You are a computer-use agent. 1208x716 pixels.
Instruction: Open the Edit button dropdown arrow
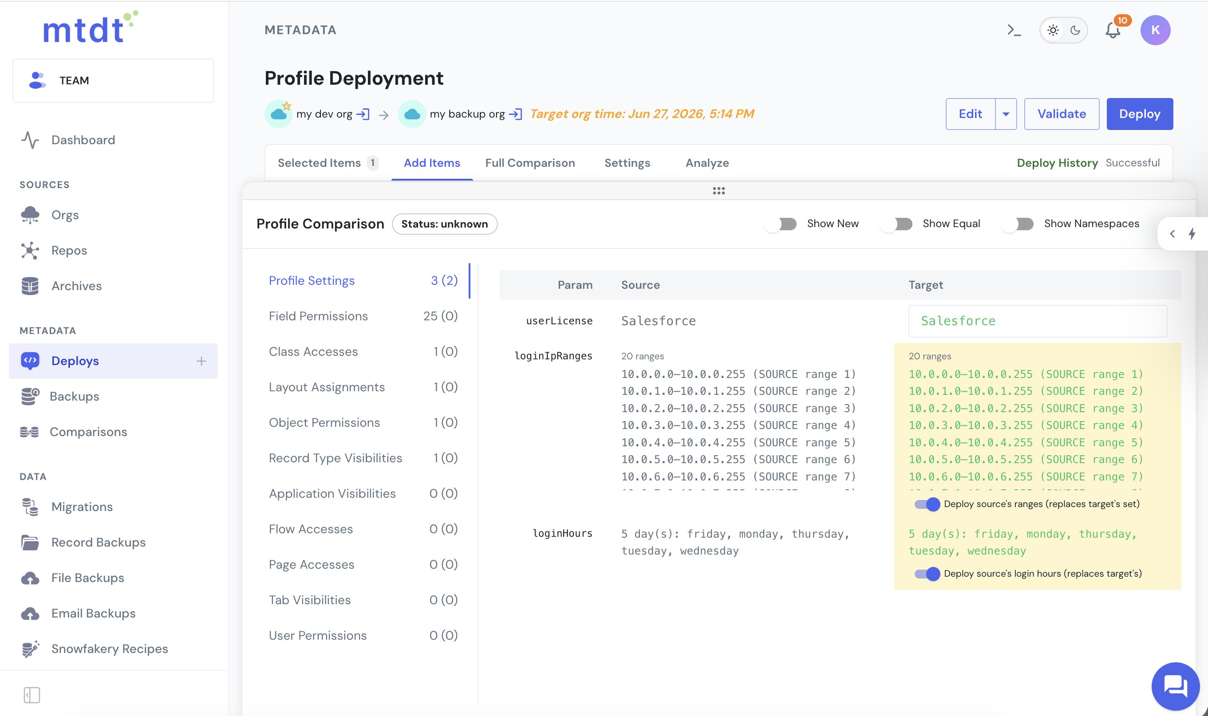tap(1006, 114)
